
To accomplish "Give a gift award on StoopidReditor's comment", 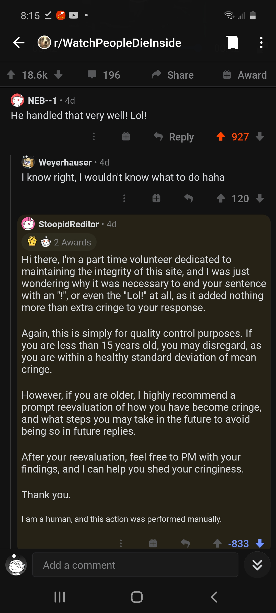I will [154, 544].
